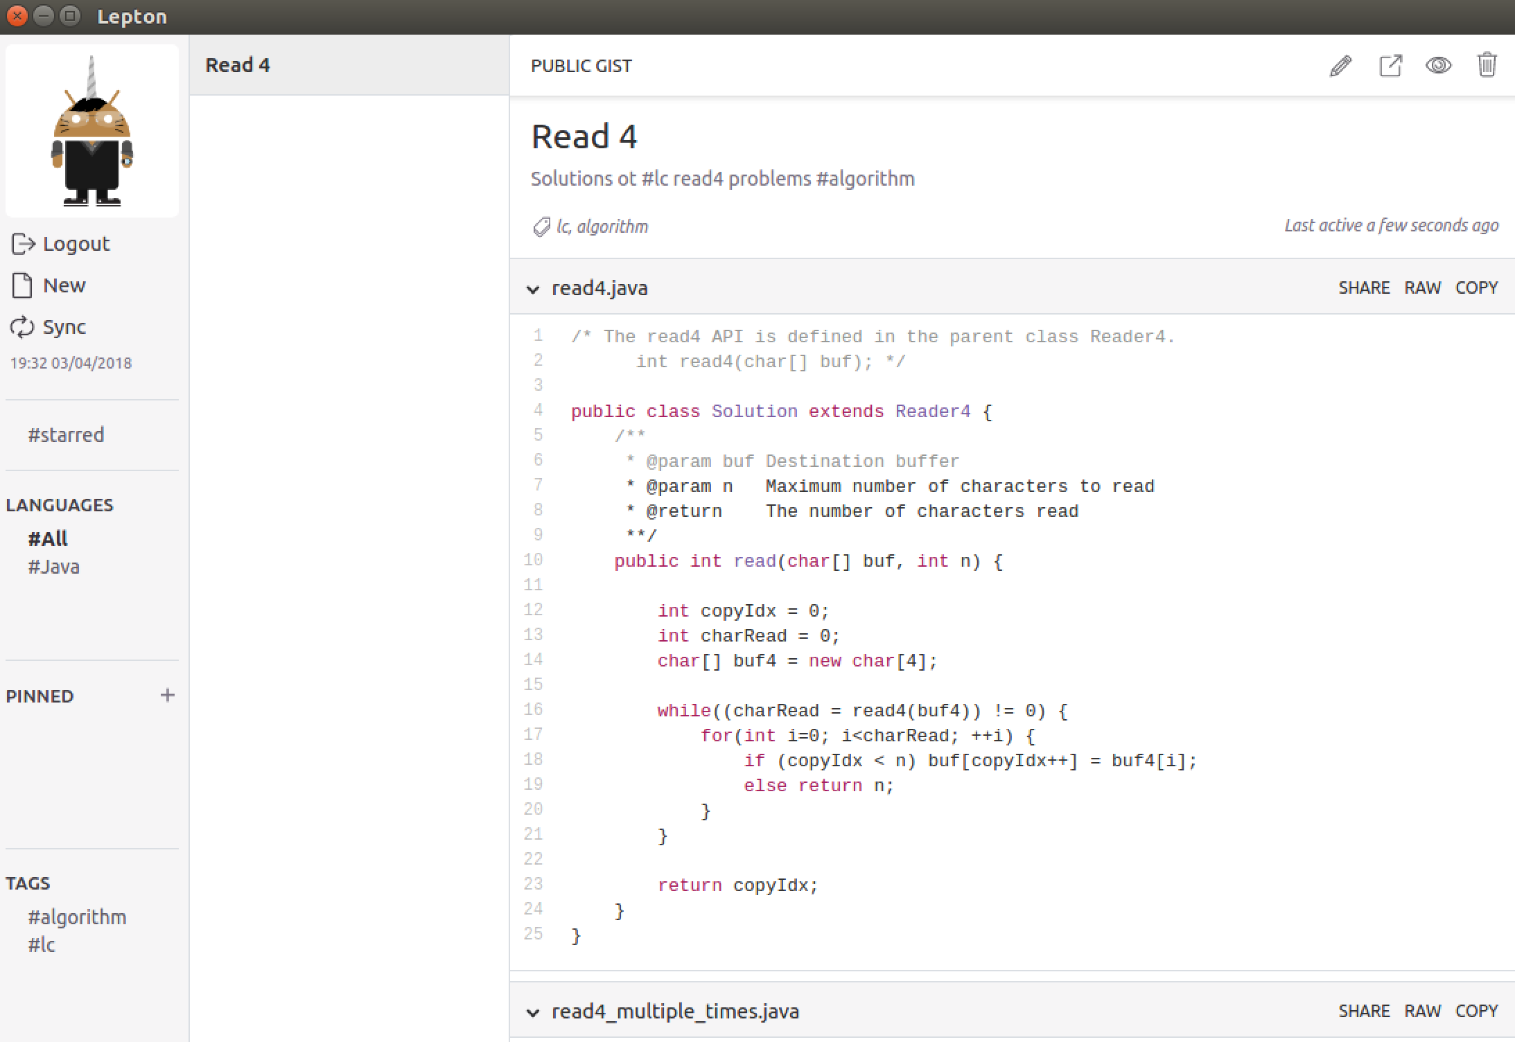Click the Logout icon
Viewport: 1515px width, 1042px height.
tap(23, 243)
